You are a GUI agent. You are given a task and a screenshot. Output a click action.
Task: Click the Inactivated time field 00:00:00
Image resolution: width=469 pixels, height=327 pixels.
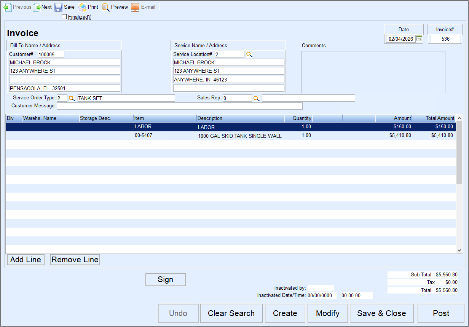(357, 295)
